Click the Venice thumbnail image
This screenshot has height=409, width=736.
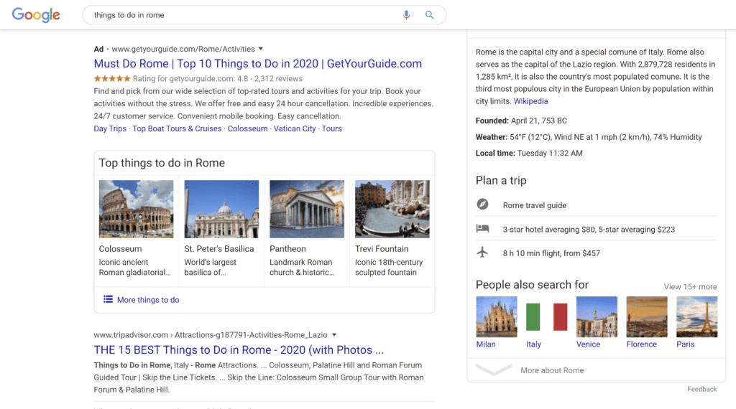click(597, 316)
